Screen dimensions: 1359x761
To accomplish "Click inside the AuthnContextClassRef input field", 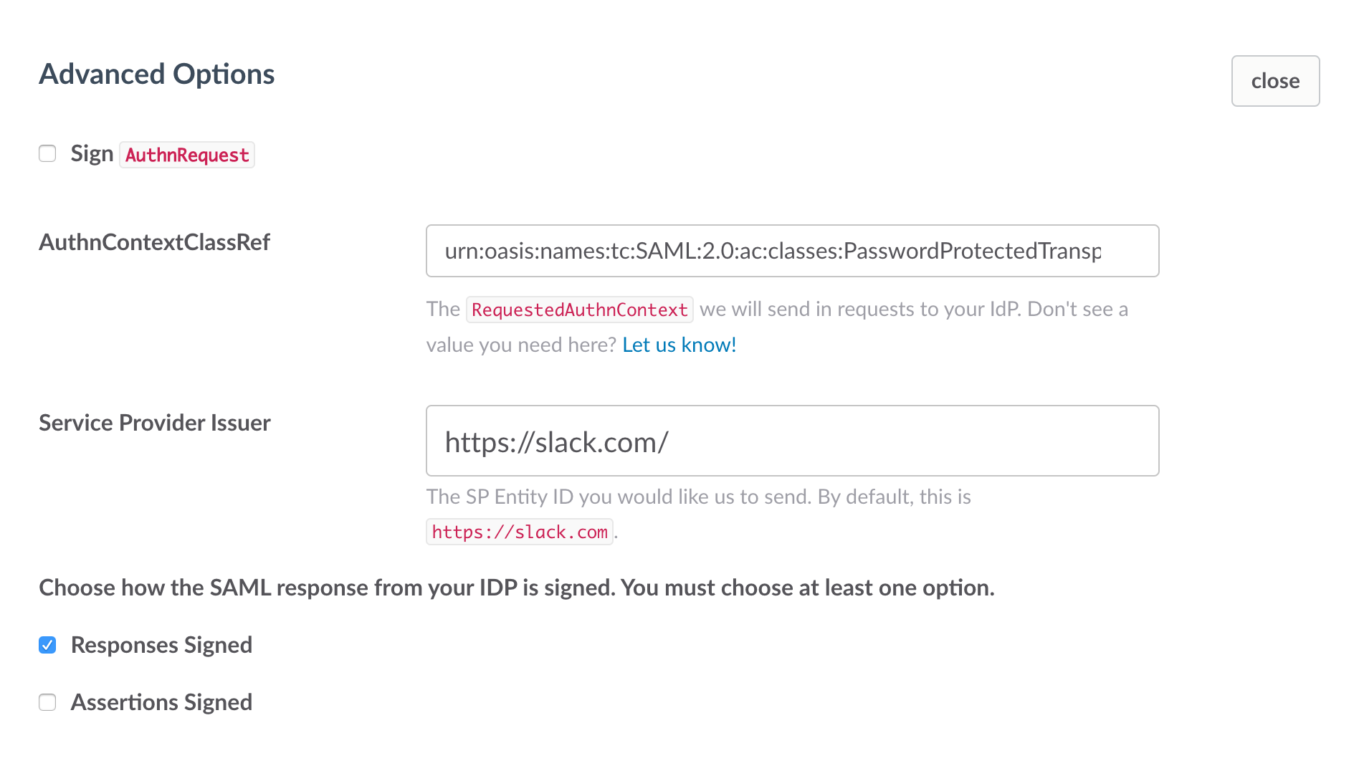I will 792,251.
